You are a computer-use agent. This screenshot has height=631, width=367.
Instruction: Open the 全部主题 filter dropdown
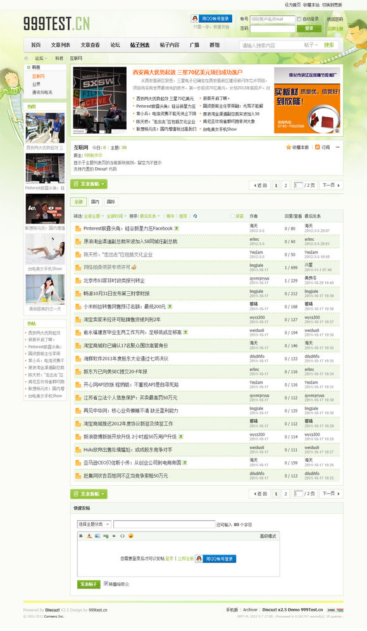click(94, 216)
